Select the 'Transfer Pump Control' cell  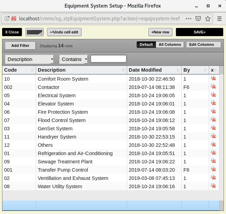[x=81, y=170]
